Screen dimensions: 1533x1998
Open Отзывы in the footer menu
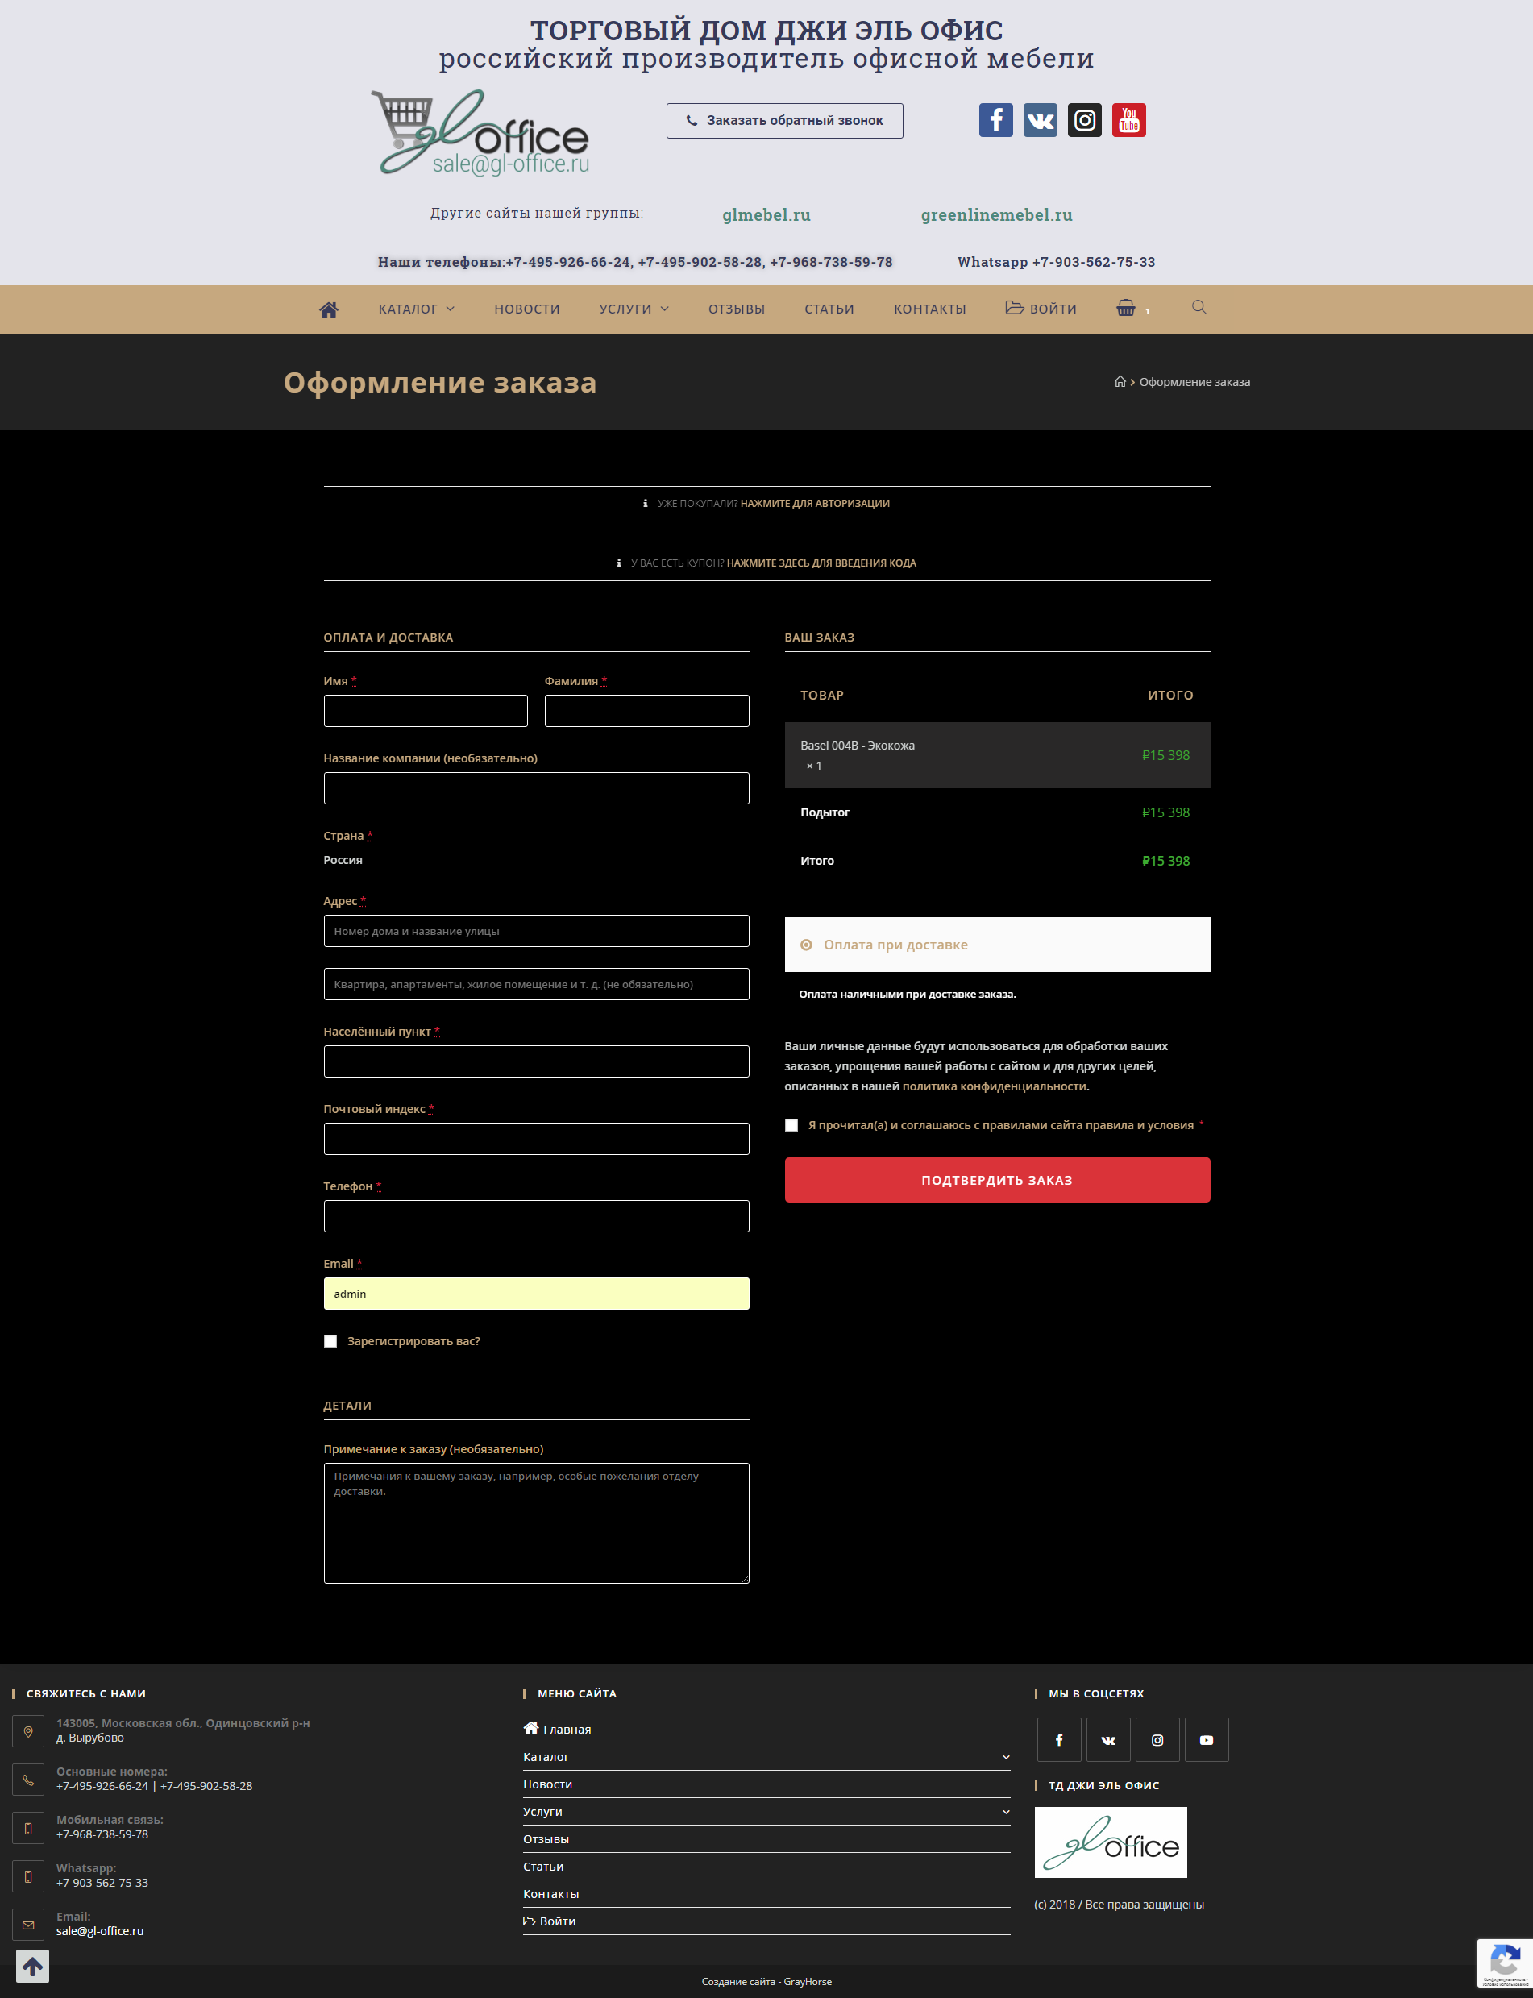coord(546,1839)
